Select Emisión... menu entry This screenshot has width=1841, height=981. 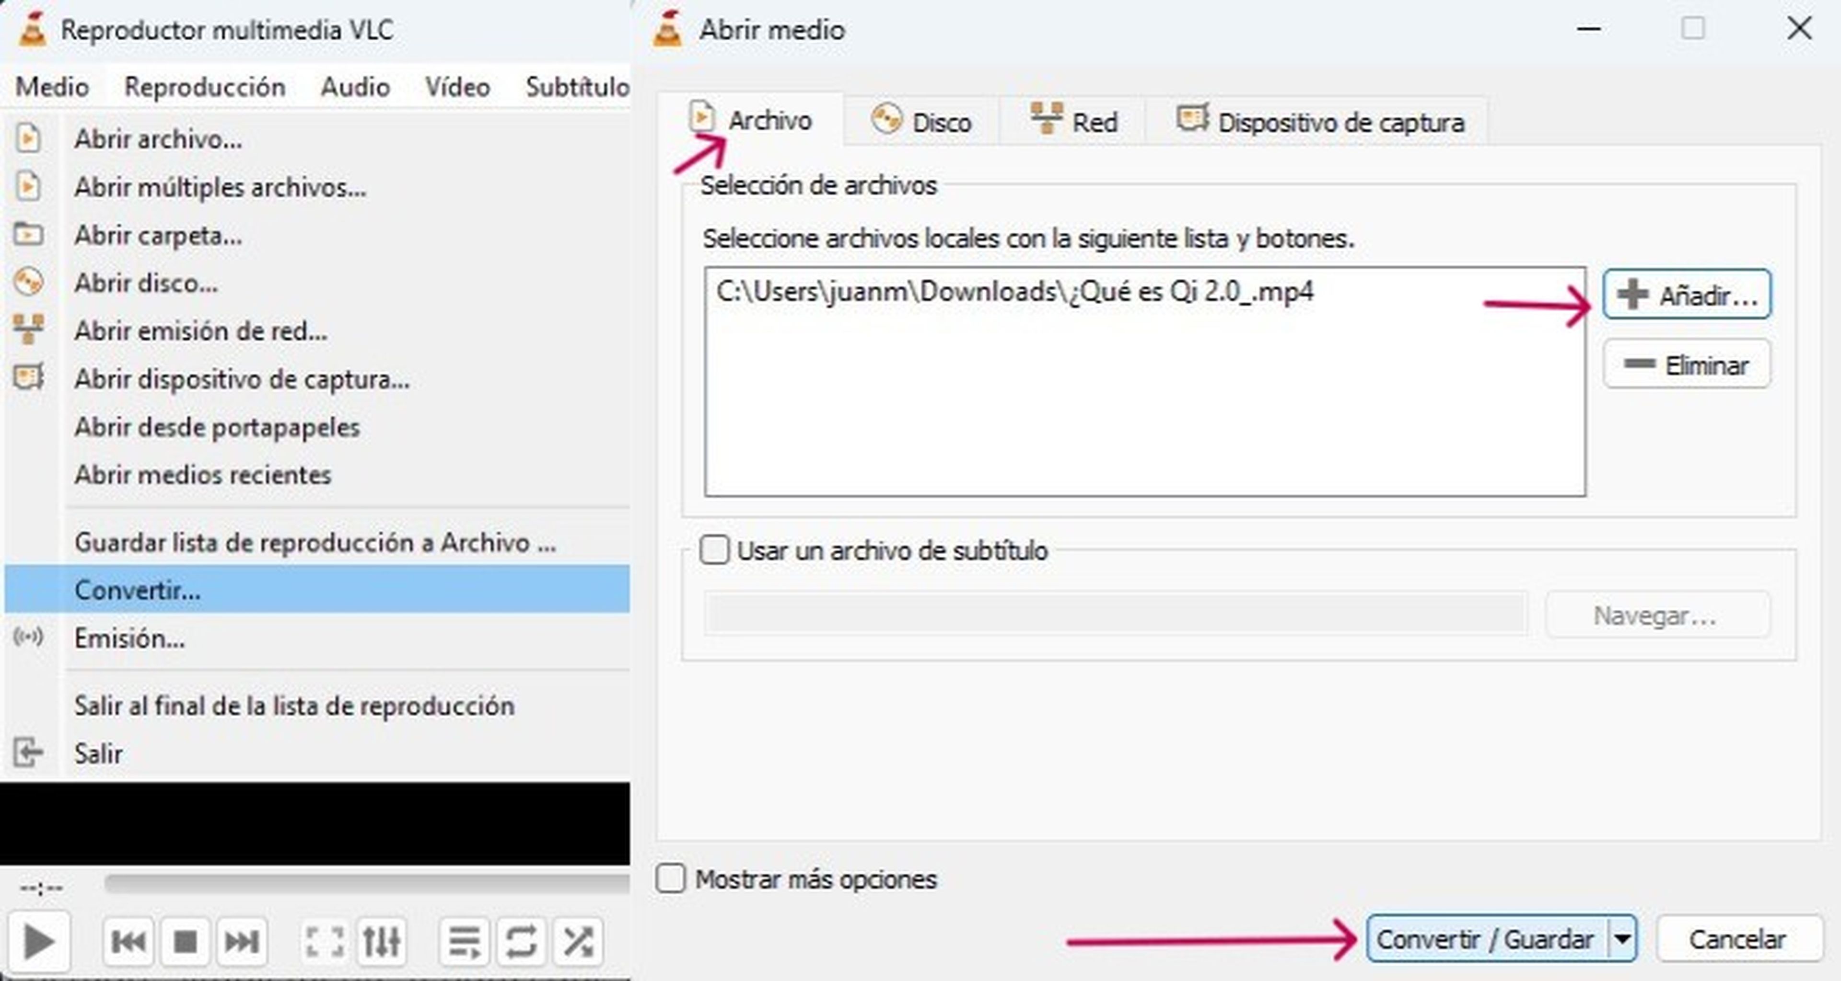(x=317, y=637)
